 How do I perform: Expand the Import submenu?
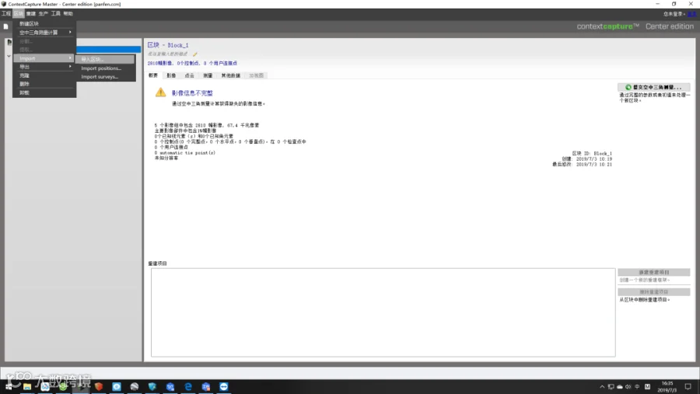[x=44, y=58]
